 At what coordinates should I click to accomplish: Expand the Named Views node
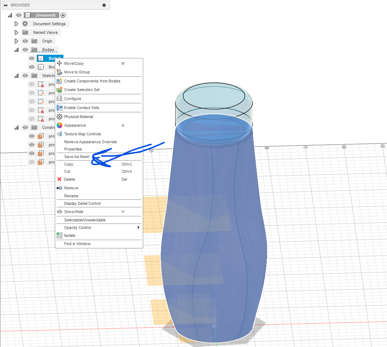[x=16, y=32]
